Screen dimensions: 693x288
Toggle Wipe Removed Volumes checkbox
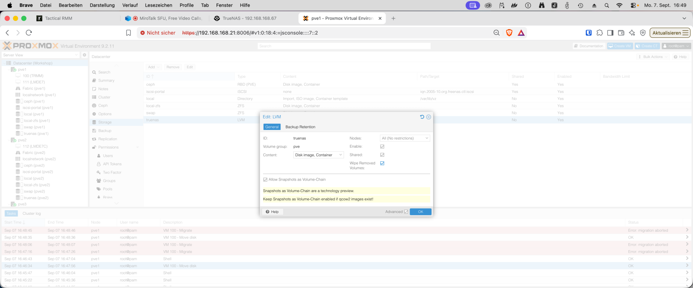coord(382,163)
